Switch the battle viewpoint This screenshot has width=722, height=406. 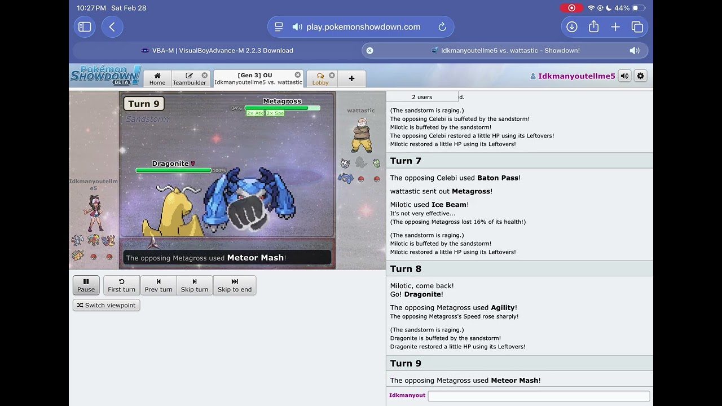point(106,305)
